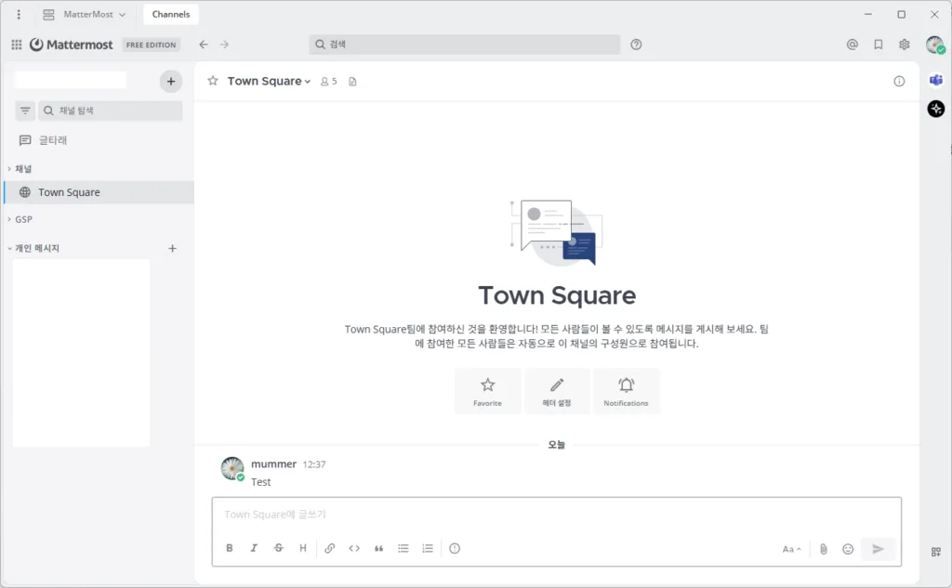This screenshot has height=588, width=952.
Task: Apply strikethrough formatting
Action: click(278, 548)
